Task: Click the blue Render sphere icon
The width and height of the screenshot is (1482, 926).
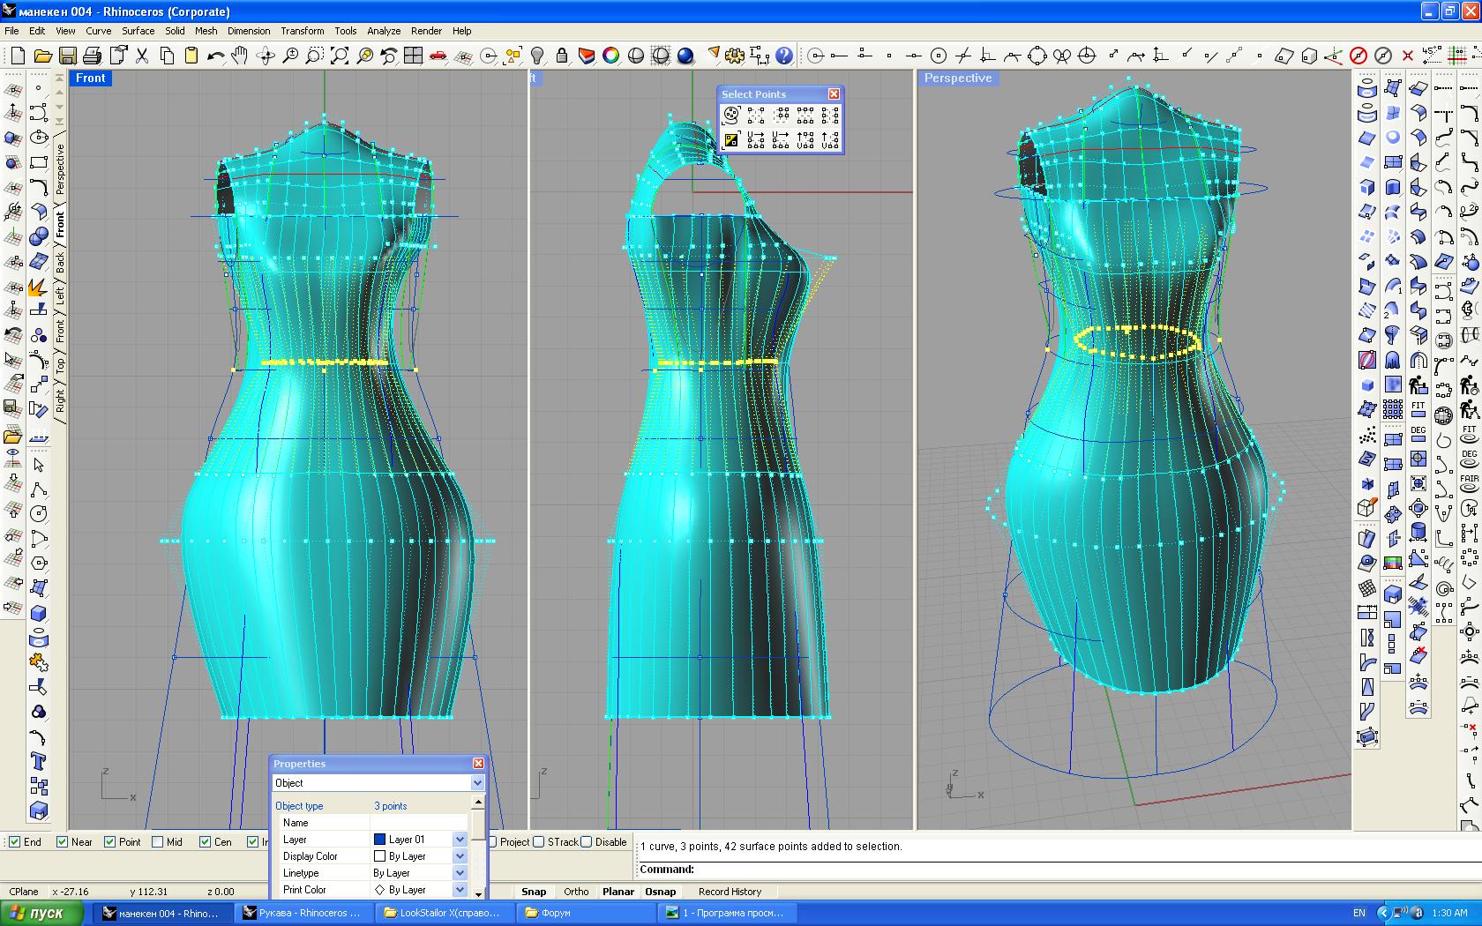Action: tap(685, 56)
